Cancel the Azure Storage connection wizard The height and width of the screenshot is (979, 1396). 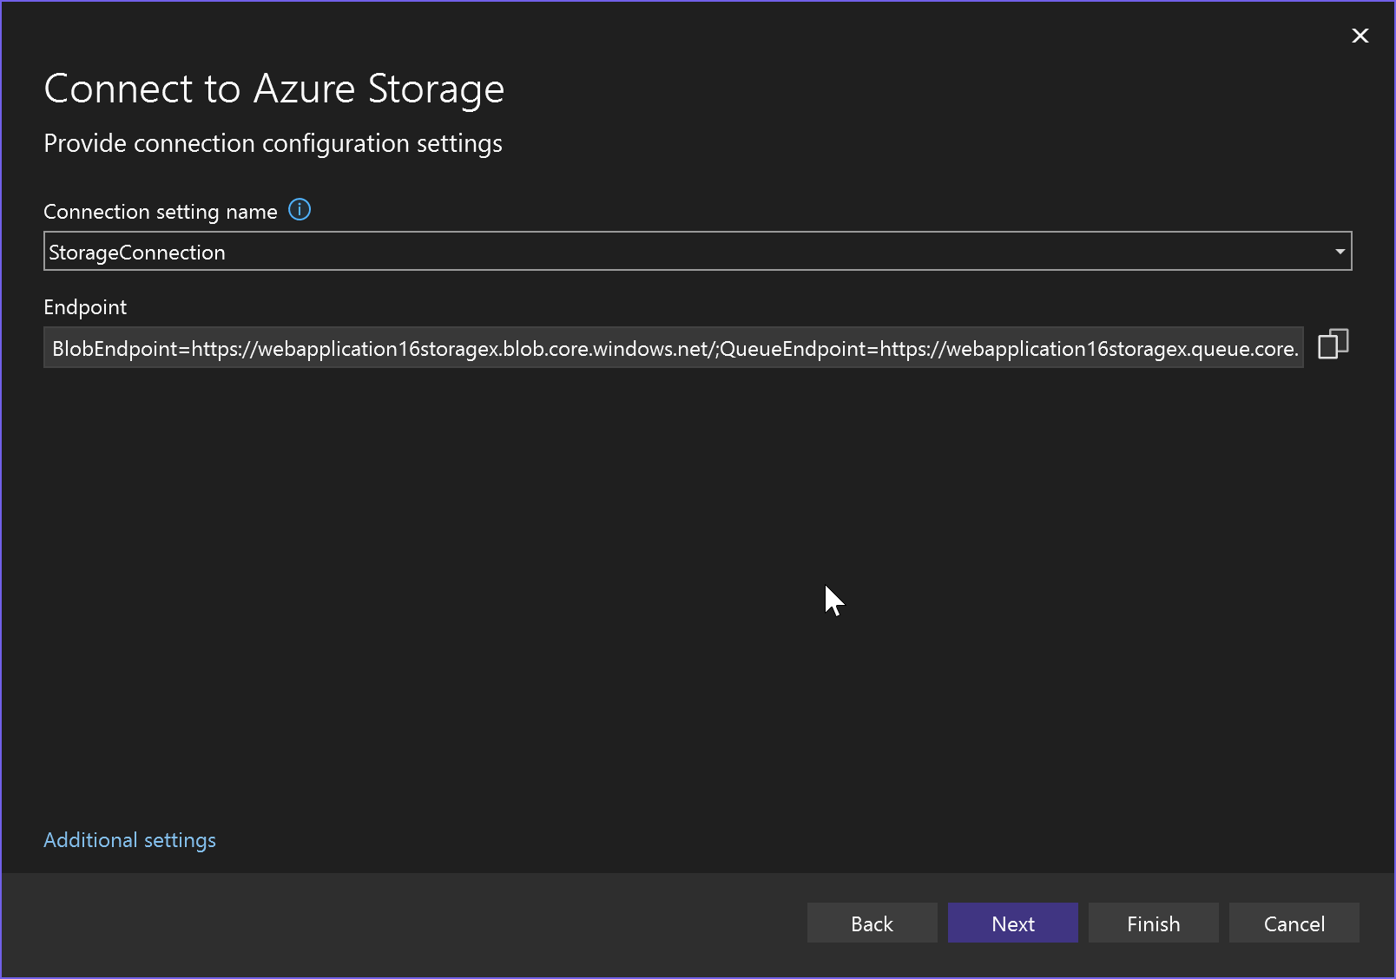[1294, 923]
